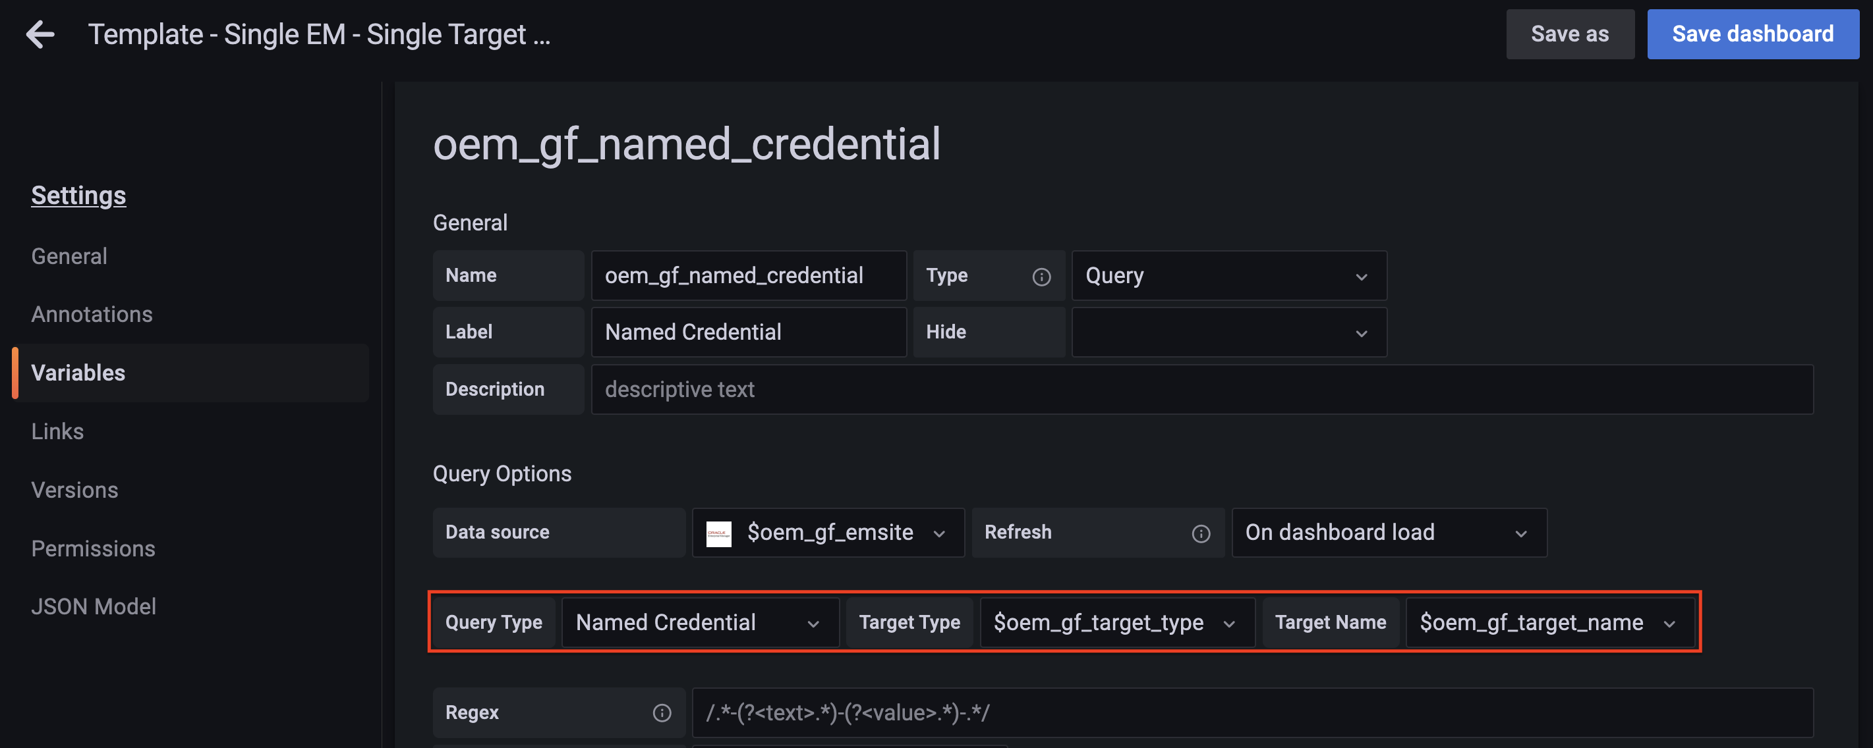Viewport: 1873px width, 748px height.
Task: Click the Description text field
Action: click(1201, 390)
